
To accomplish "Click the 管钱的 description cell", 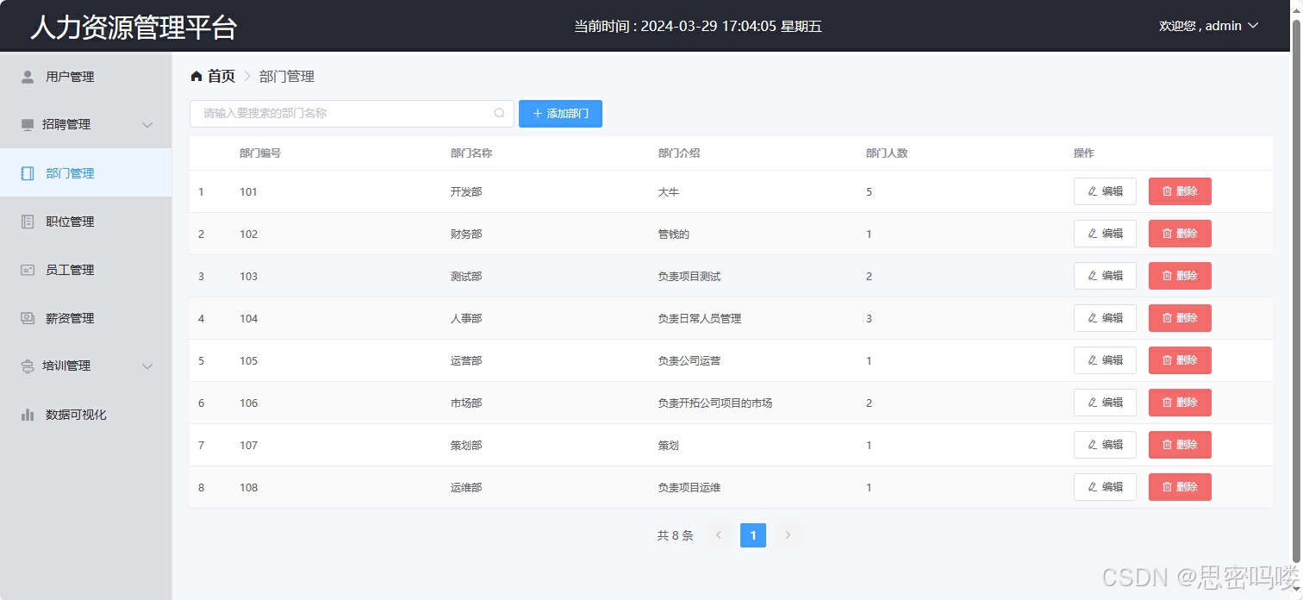I will point(674,234).
